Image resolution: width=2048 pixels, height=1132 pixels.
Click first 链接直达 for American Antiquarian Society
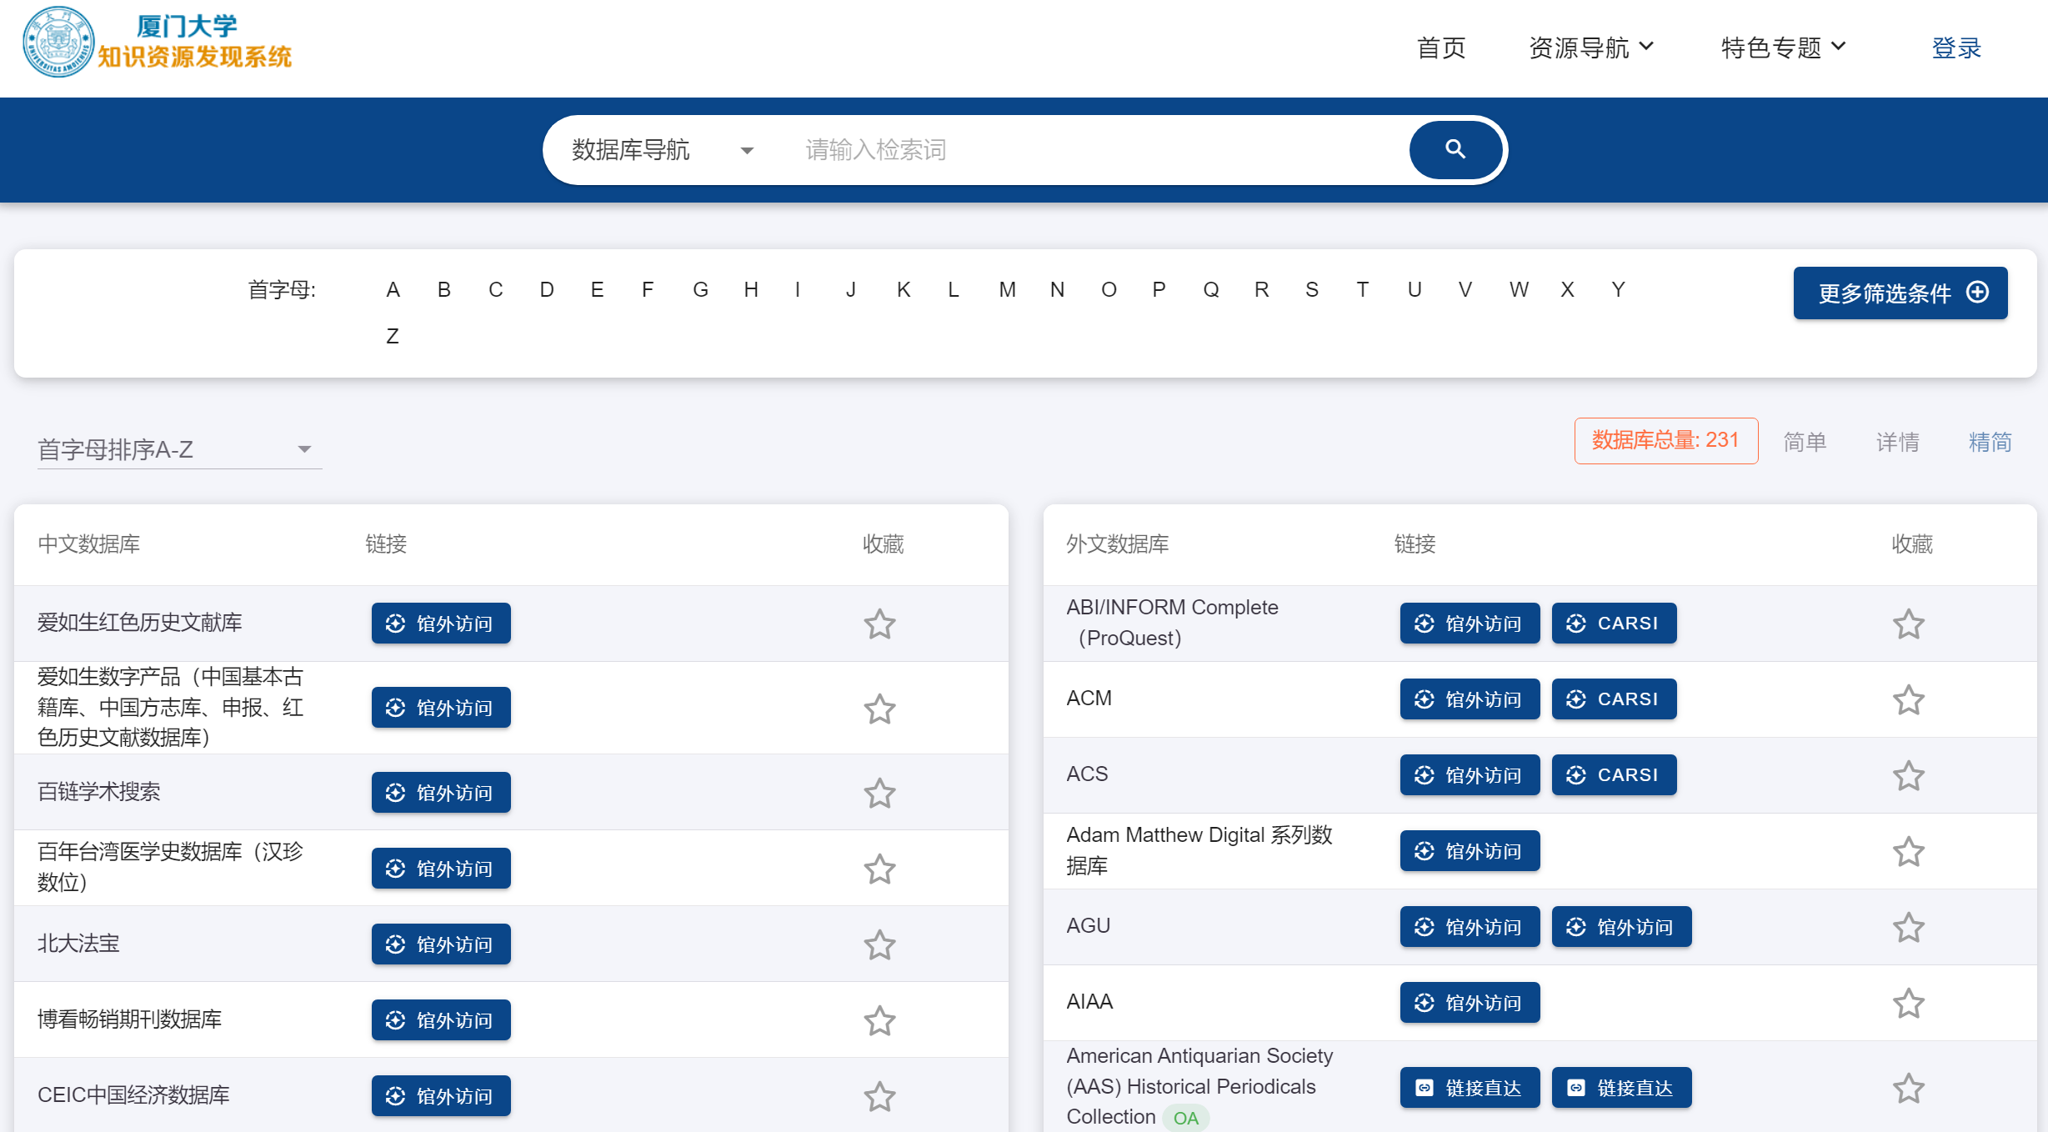1469,1088
